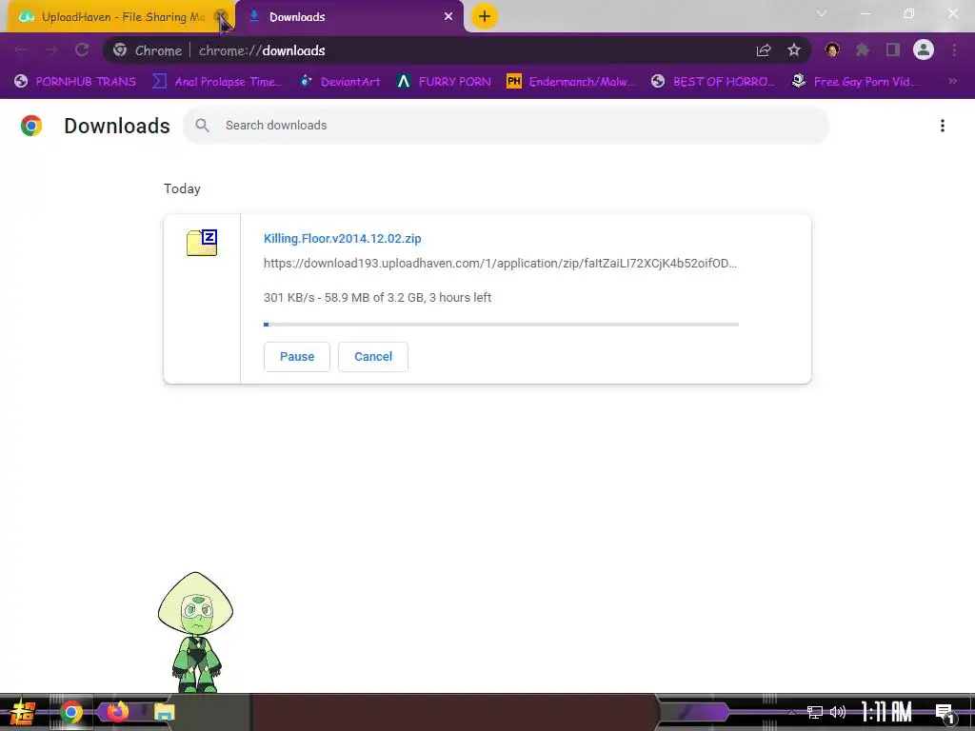The height and width of the screenshot is (731, 975).
Task: Open the Downloads page three-dot menu
Action: 942,126
